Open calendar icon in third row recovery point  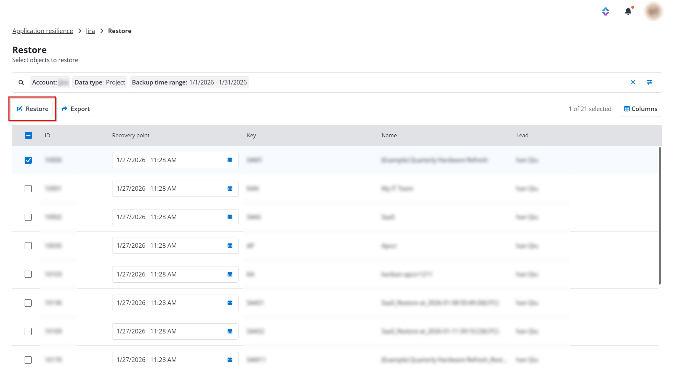pos(230,217)
